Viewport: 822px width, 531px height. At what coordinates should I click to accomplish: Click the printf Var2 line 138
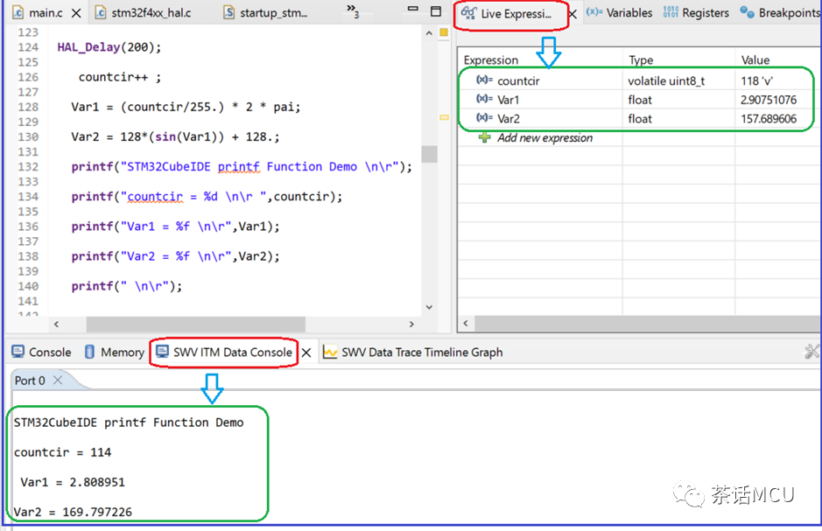click(175, 256)
